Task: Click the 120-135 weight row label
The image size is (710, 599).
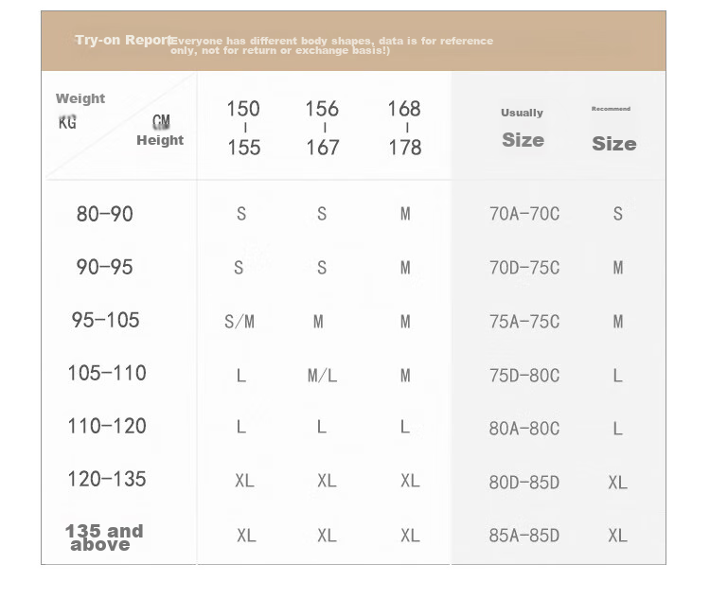Action: point(107,479)
